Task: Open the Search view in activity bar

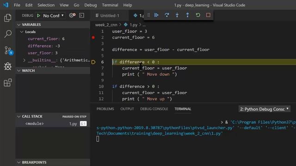Action: coord(8,34)
